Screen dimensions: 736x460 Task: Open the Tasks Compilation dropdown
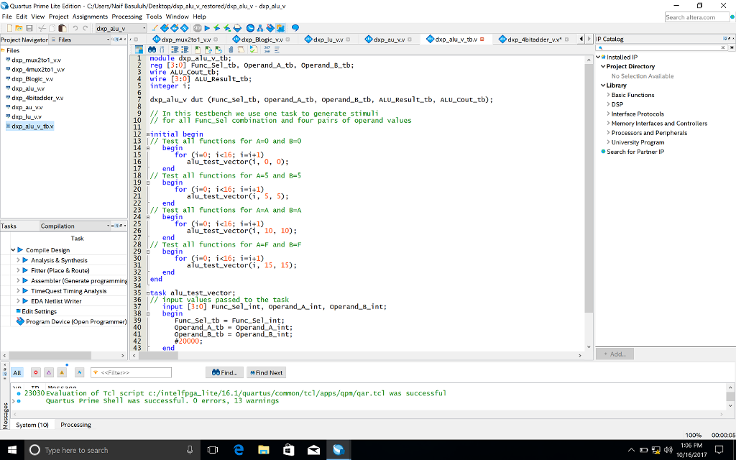pyautogui.click(x=76, y=226)
